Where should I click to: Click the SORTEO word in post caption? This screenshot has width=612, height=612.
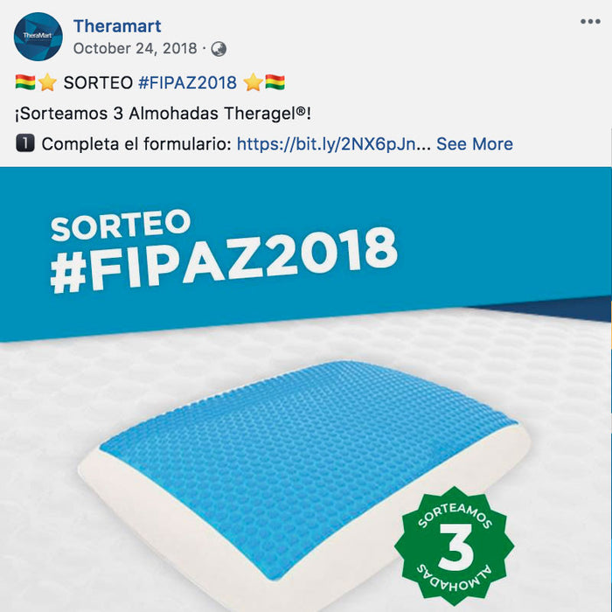point(98,83)
